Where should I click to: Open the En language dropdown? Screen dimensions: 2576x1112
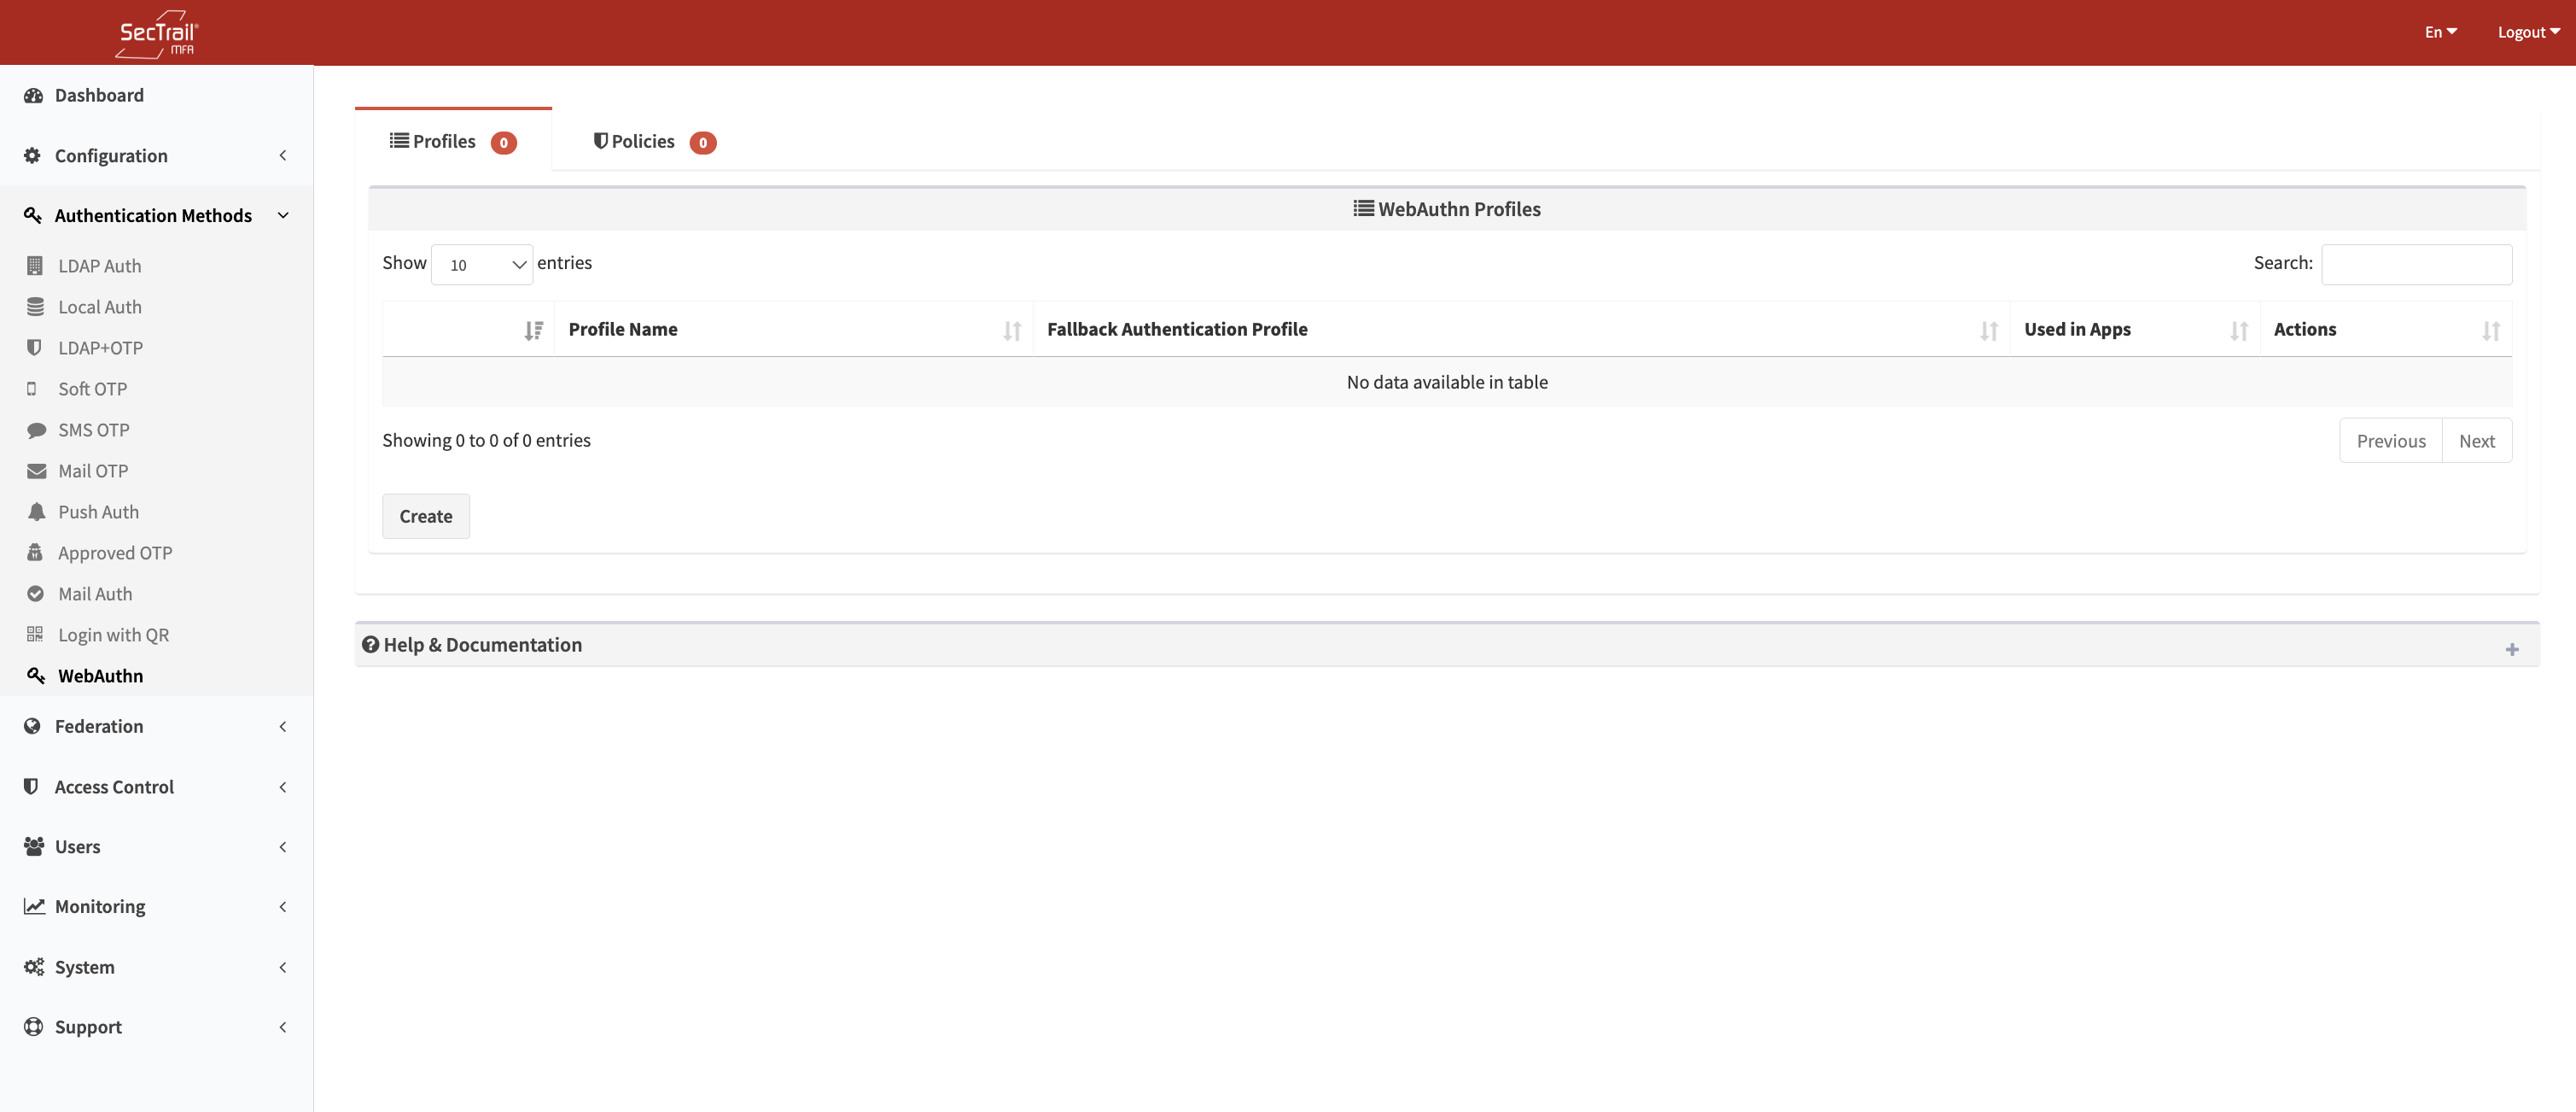(x=2440, y=32)
